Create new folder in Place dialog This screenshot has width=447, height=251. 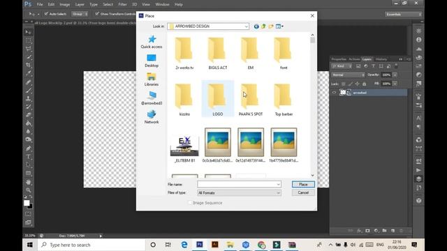[x=271, y=26]
